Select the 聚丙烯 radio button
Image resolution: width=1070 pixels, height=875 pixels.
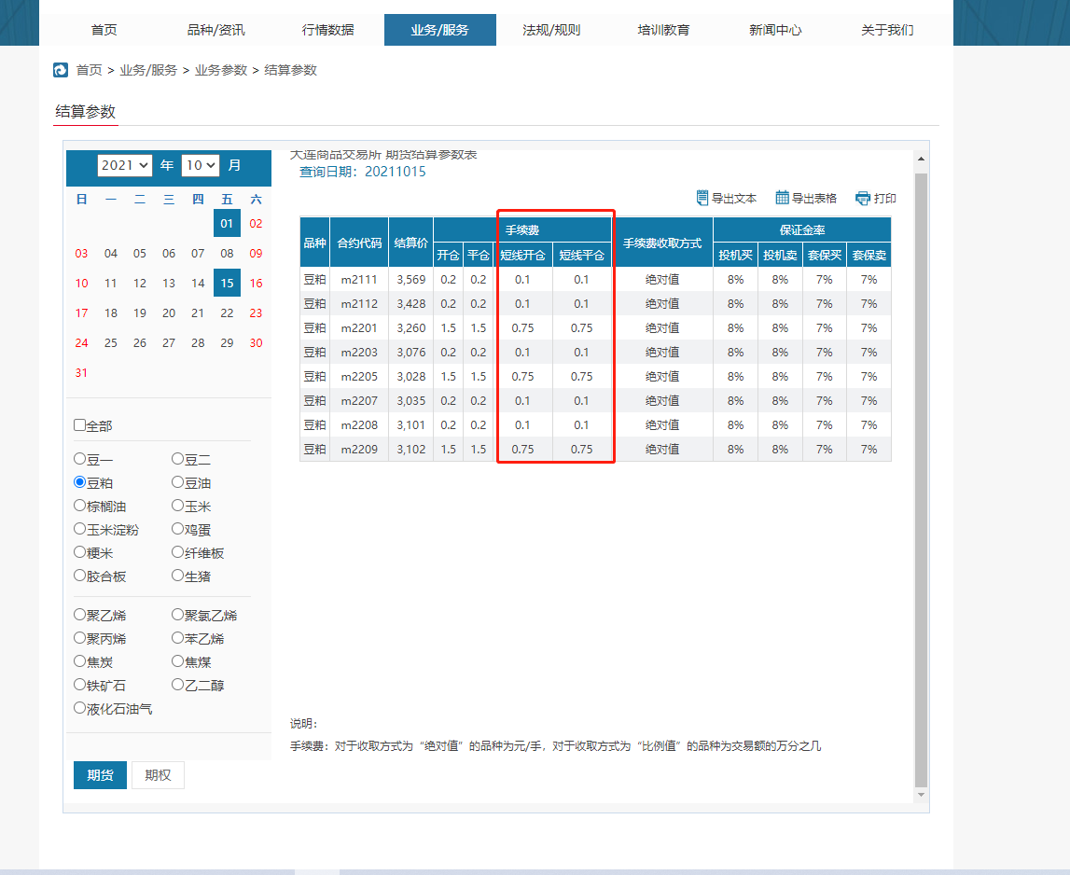click(79, 637)
